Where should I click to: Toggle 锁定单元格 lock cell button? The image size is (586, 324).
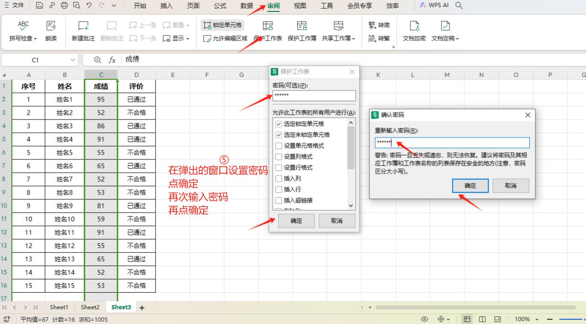[x=223, y=25]
